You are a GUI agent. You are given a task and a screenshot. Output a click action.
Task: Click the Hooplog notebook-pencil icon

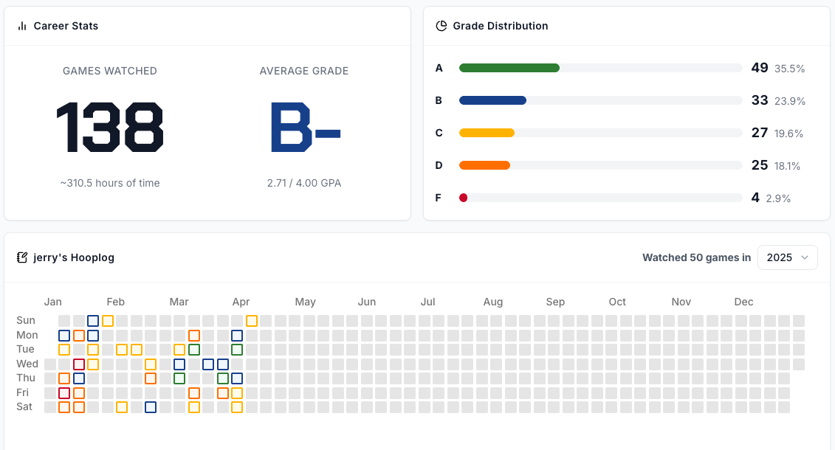[22, 257]
